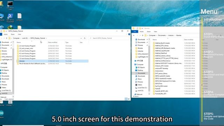The image size is (224, 126).
Task: Go up one level in libraries window
Action: (142, 35)
